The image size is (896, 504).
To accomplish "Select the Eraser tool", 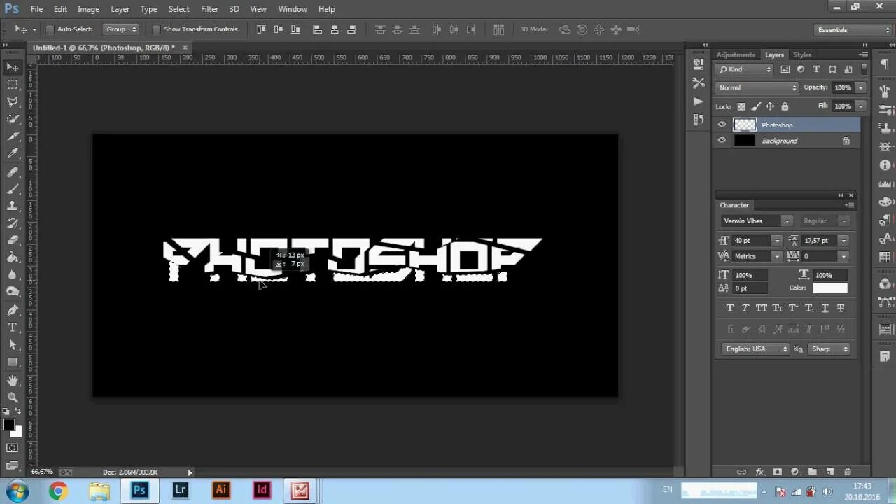I will [x=13, y=241].
